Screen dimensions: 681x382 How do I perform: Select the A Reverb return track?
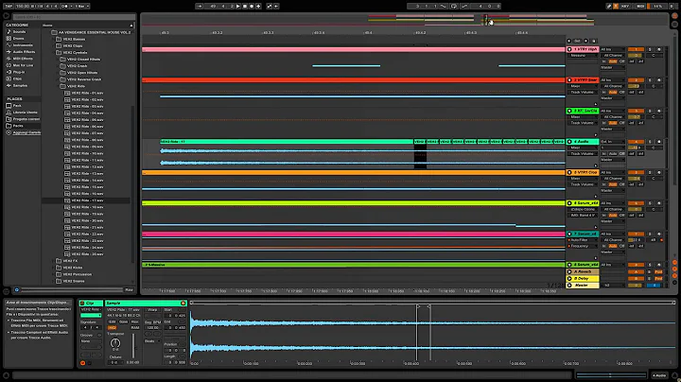click(x=583, y=271)
